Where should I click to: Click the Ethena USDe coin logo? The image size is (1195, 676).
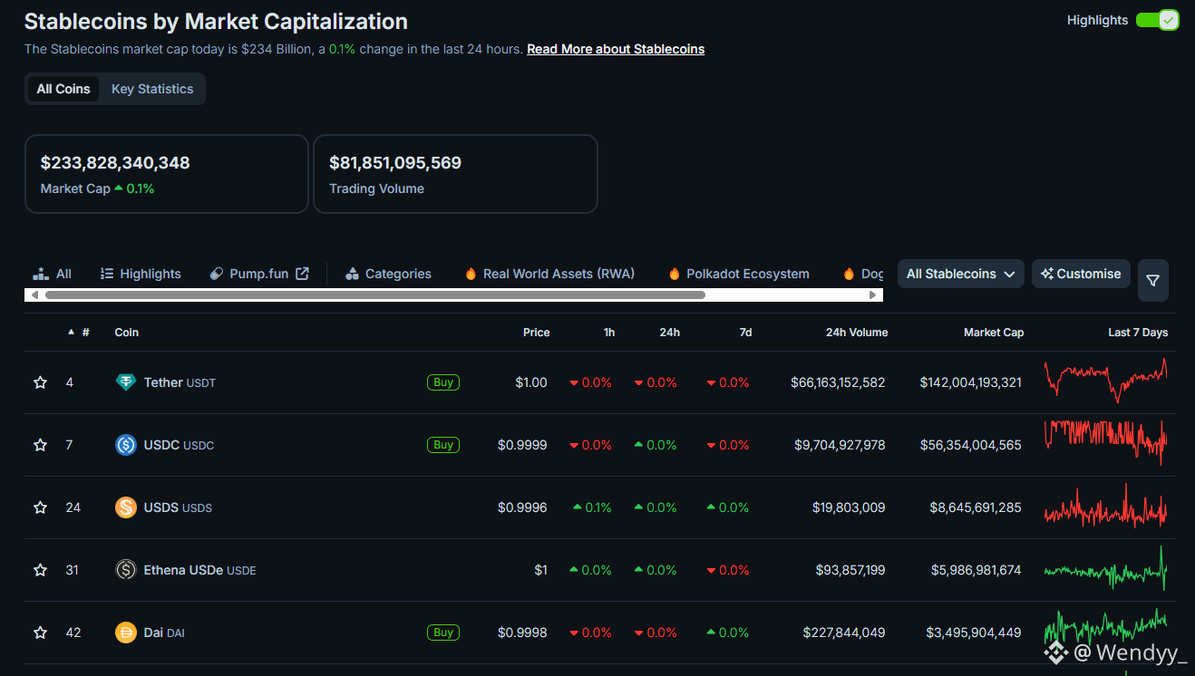[126, 570]
